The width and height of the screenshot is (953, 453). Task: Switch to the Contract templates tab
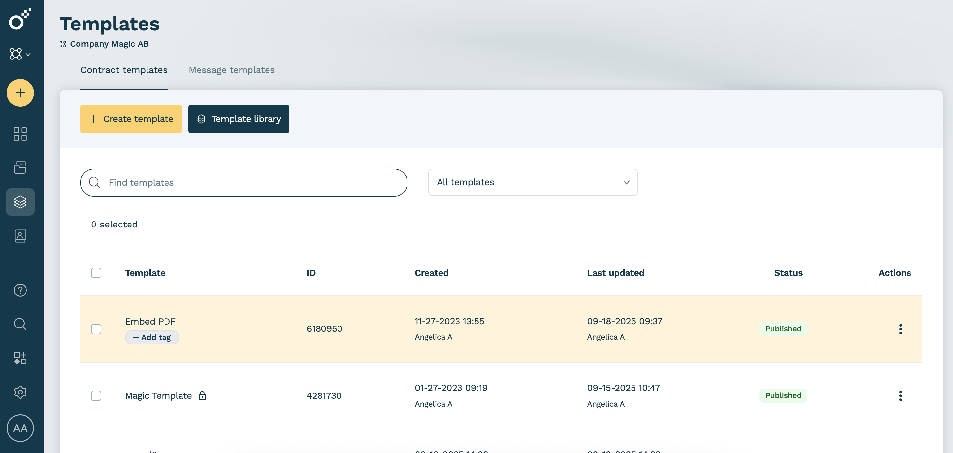click(x=124, y=70)
